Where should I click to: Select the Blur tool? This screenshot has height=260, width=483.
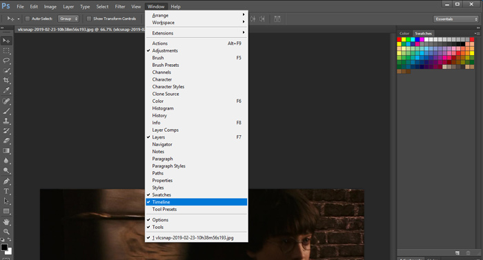point(6,160)
